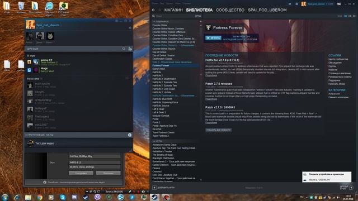Click create group chat plus icon
The height and width of the screenshot is (201, 358).
pyautogui.click(x=130, y=135)
